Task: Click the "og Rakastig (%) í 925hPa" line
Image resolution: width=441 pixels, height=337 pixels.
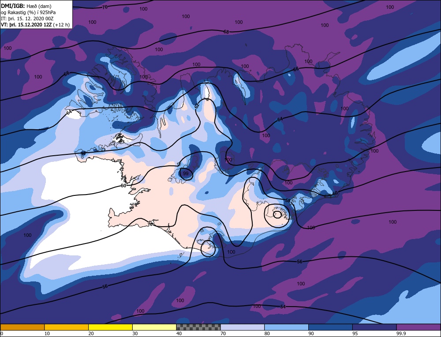Action: 28,12
